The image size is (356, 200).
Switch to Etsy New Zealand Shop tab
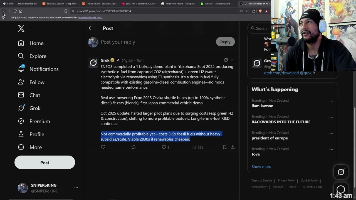pos(60,4)
